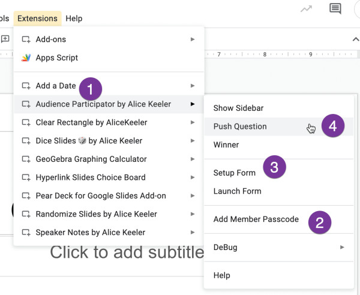This screenshot has width=360, height=295.
Task: Select Setup Form option
Action: tap(279, 173)
